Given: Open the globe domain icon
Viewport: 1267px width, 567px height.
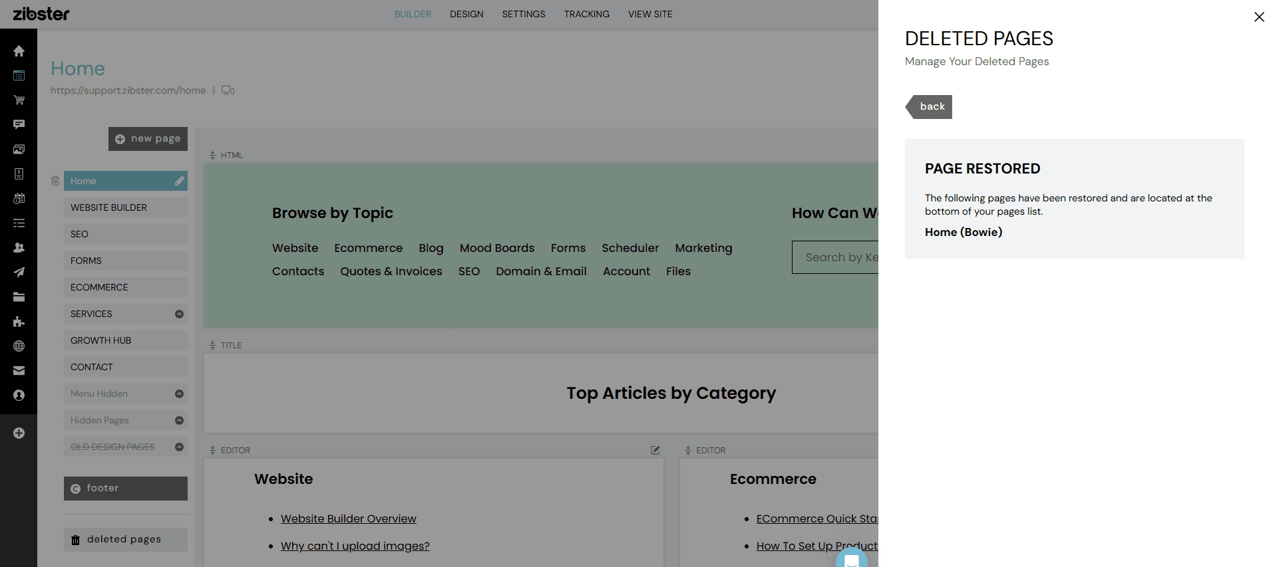Looking at the screenshot, I should click(19, 346).
